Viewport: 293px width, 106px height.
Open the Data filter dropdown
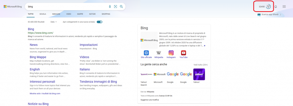(x=54, y=22)
